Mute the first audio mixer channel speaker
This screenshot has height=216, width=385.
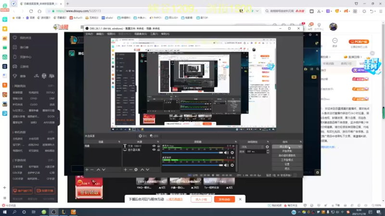pos(226,153)
